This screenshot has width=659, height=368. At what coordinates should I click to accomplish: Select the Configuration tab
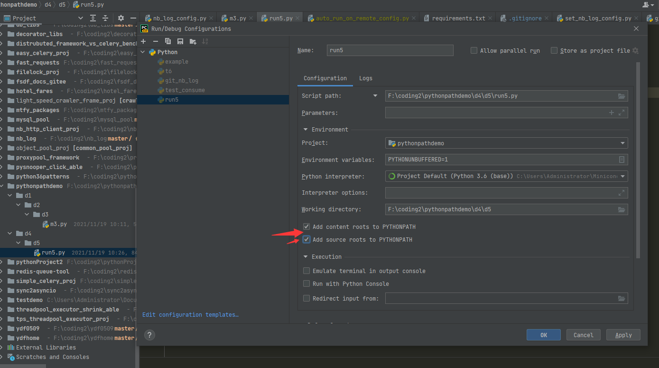pos(325,78)
